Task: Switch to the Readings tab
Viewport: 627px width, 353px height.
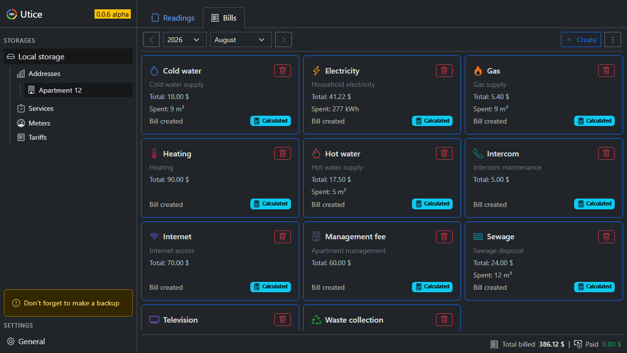Action: coord(173,18)
